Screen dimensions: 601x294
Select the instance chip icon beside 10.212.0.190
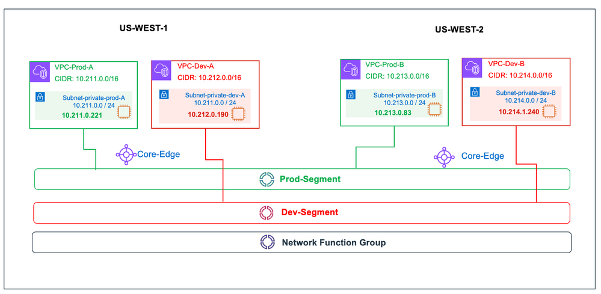(x=238, y=113)
